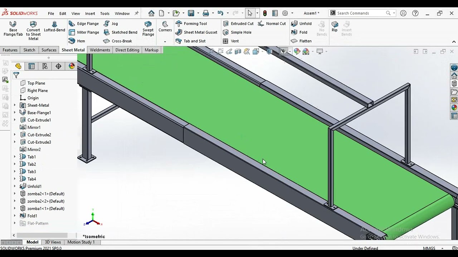Click the Extruded Cut tool
458x257 pixels.
(x=238, y=24)
